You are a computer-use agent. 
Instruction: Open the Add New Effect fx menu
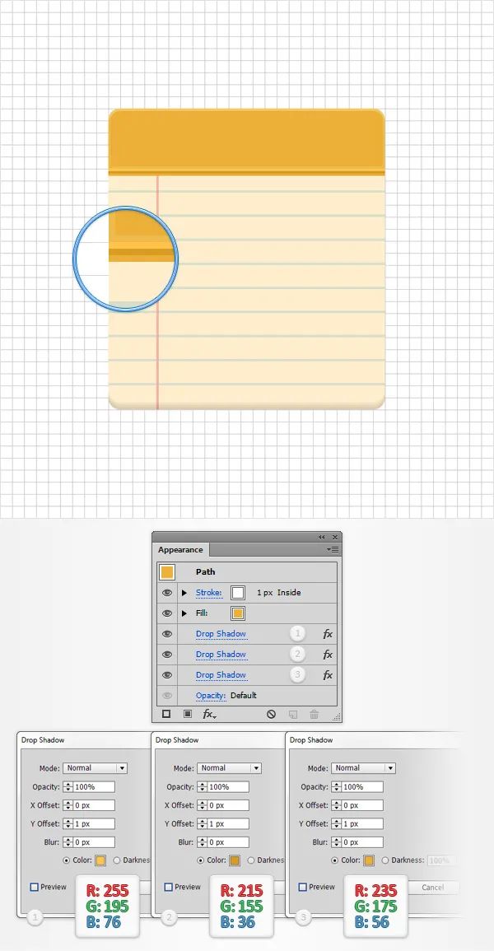(x=209, y=715)
